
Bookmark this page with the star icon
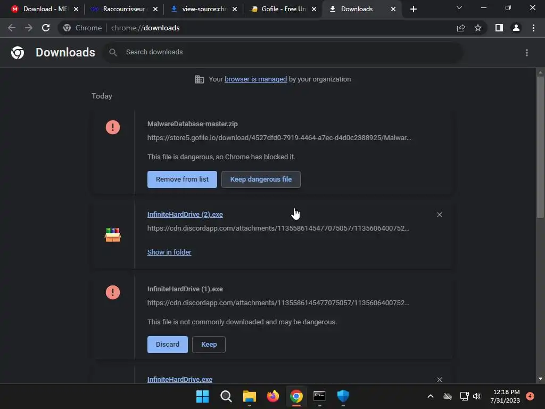[478, 28]
